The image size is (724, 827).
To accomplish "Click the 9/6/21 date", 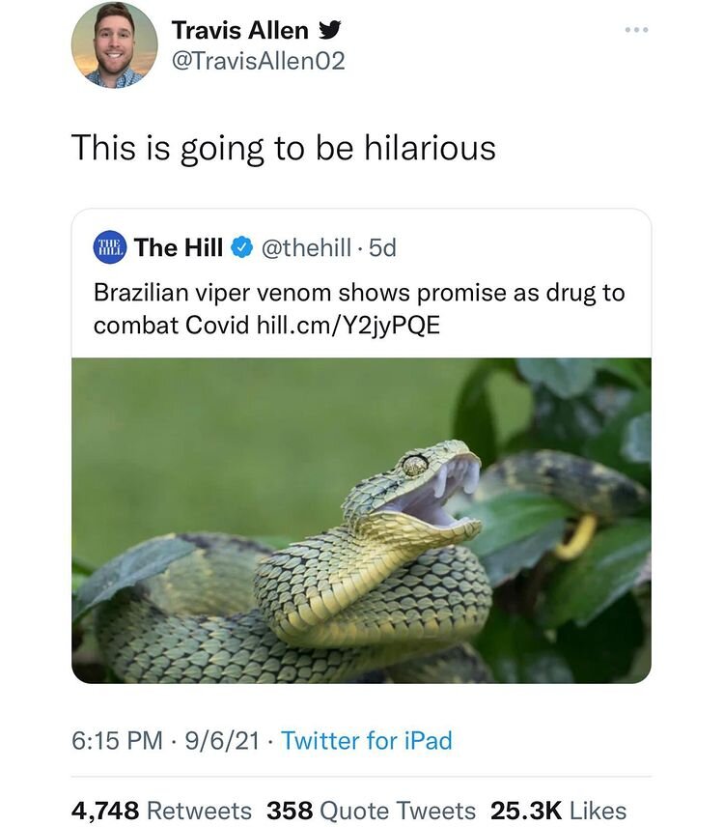I will pos(222,741).
